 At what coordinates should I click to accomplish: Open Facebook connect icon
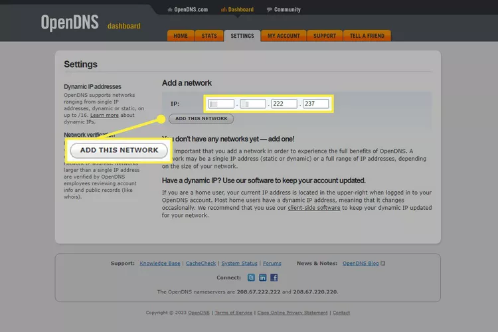274,278
